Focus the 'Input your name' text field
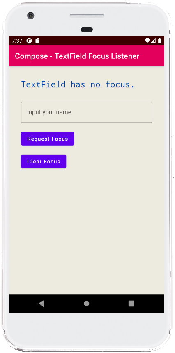The image size is (175, 353). (87, 112)
